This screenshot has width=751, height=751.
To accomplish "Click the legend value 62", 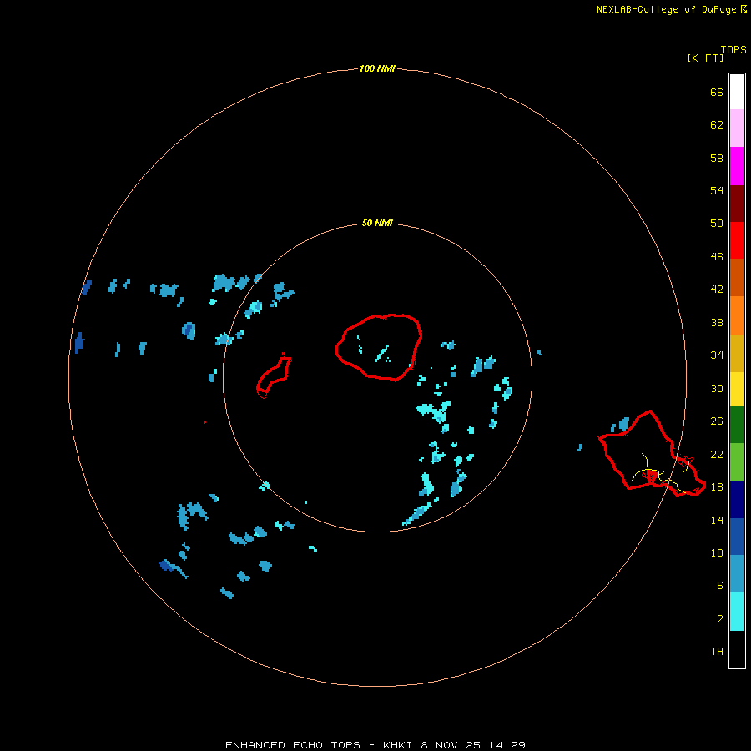I will click(717, 124).
